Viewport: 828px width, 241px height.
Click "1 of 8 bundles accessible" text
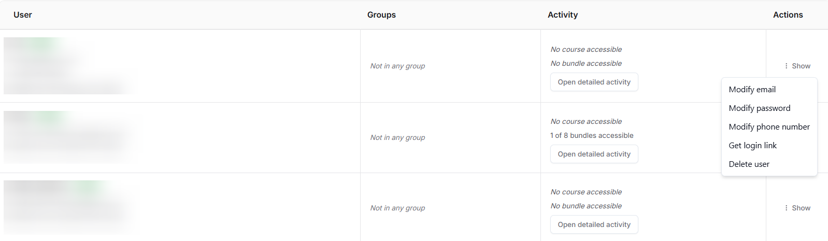[x=592, y=135]
